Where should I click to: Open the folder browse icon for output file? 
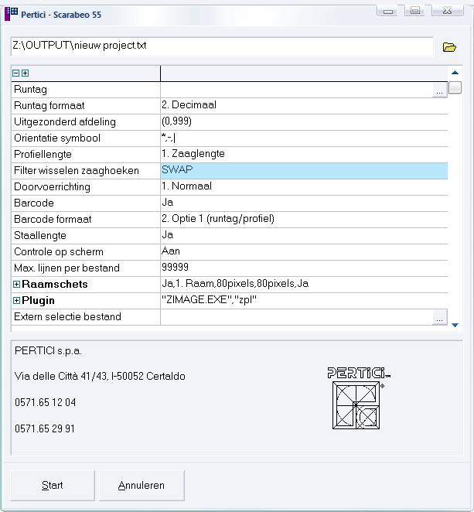click(449, 47)
